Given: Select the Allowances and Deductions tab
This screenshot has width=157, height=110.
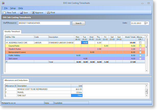Looking at the screenshot, I should tap(16, 80).
